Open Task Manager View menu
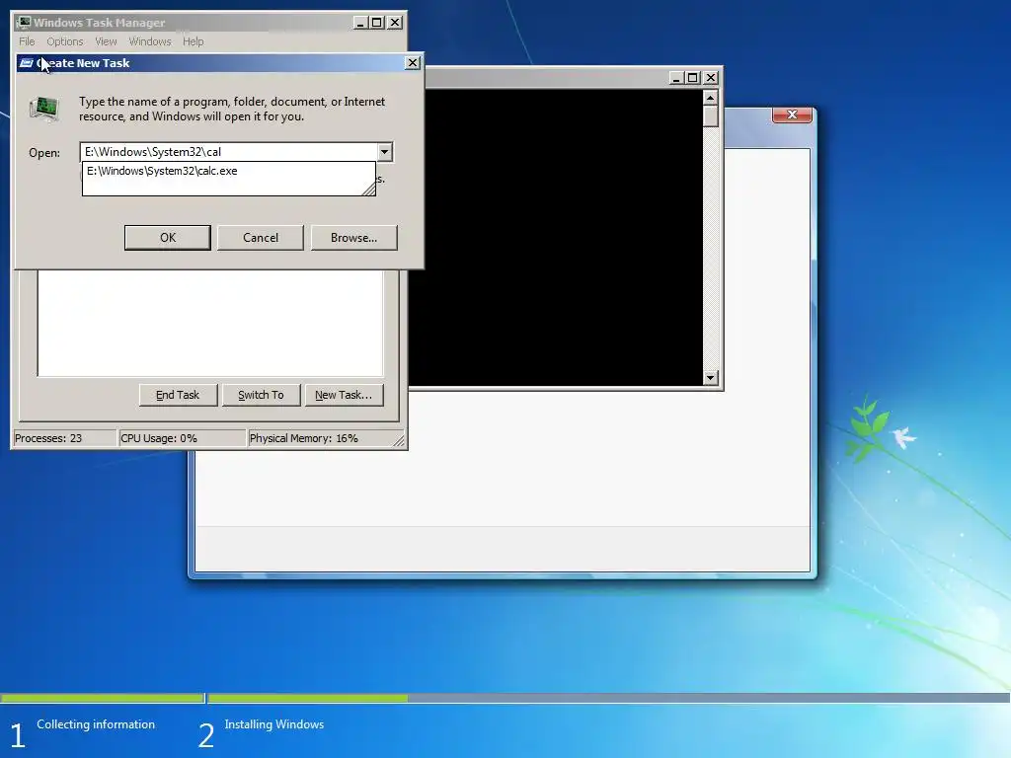Viewport: 1011px width, 758px height. 106,41
